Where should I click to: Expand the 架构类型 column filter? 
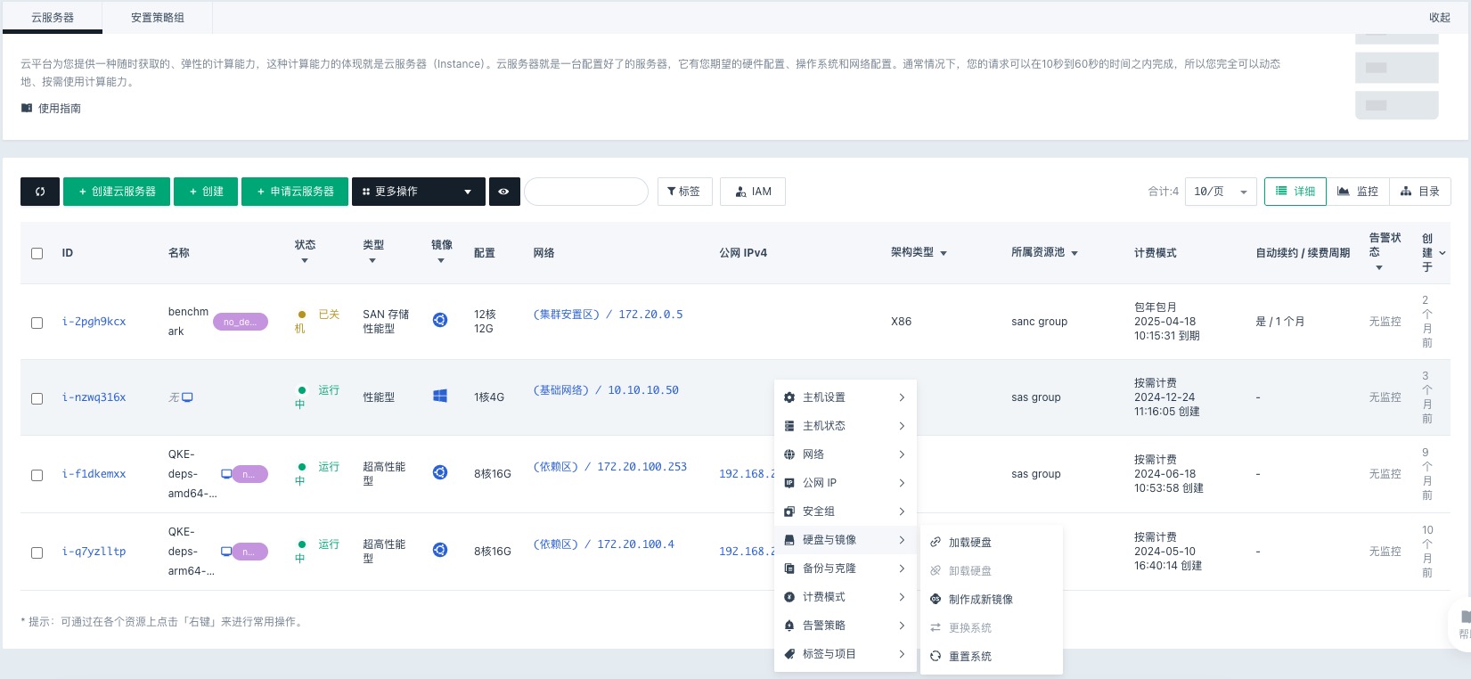point(944,253)
